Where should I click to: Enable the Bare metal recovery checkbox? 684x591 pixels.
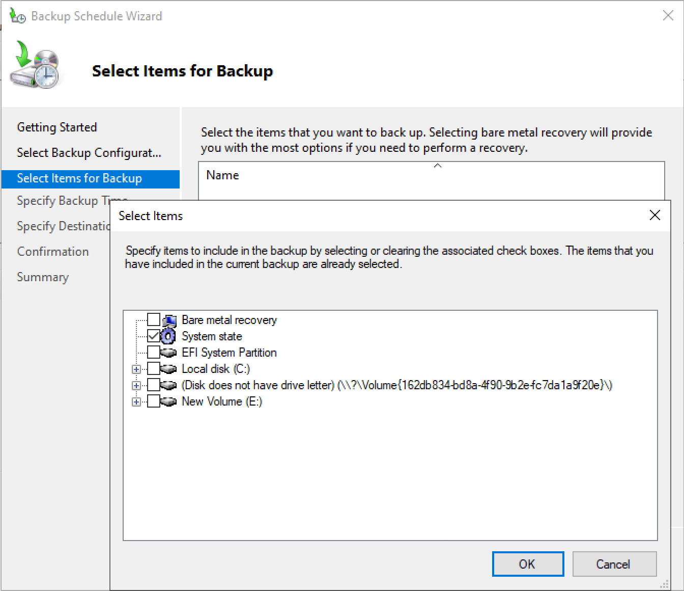(x=154, y=320)
